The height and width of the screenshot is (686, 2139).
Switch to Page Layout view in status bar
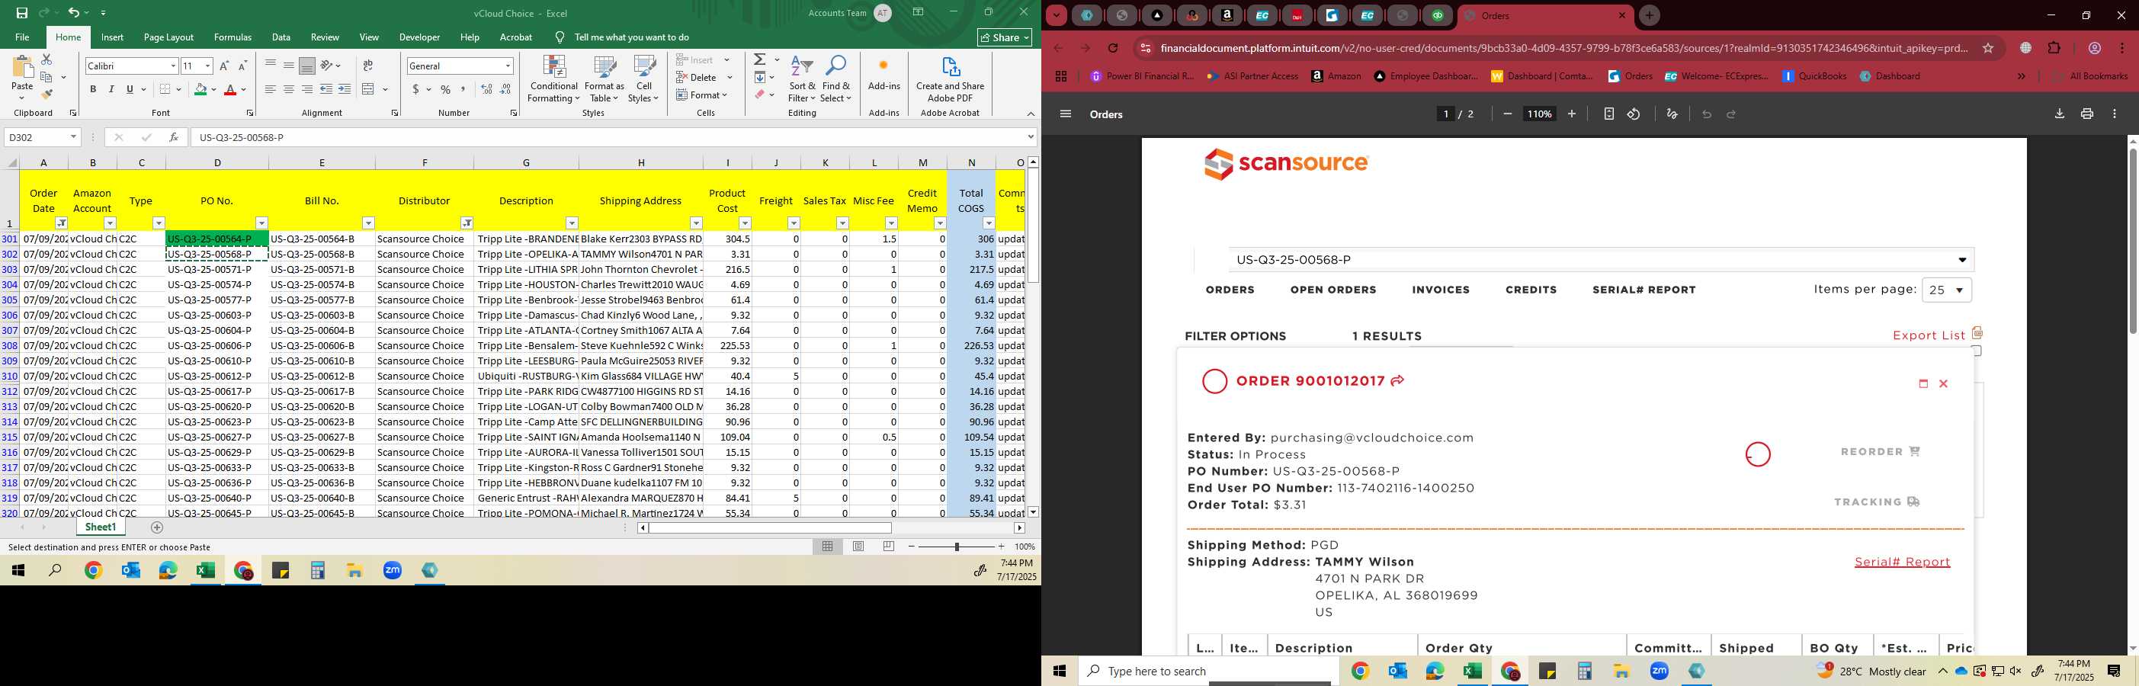(858, 547)
